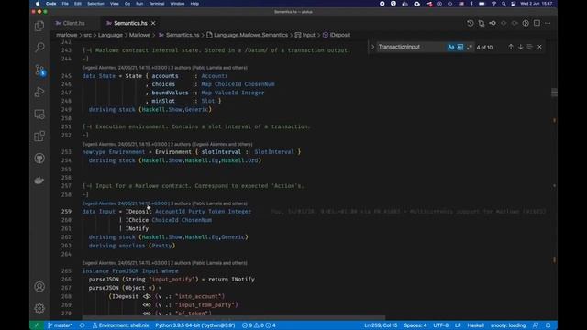Open the 'Input' breadcrumb dropdown
The width and height of the screenshot is (587, 330).
[305, 35]
